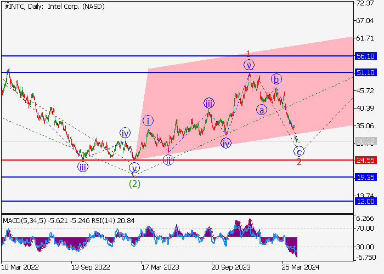Click the -6.750 value on indicator axis

(x=365, y=258)
